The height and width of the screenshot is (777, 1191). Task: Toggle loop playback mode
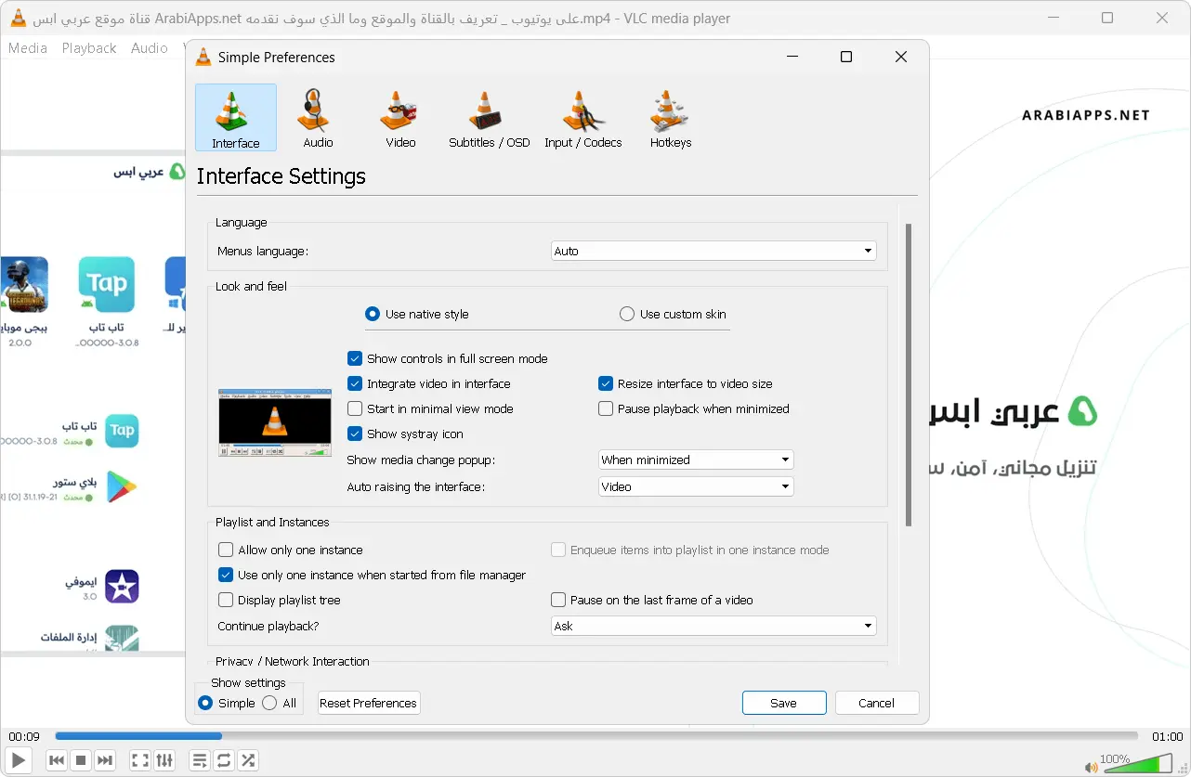223,759
